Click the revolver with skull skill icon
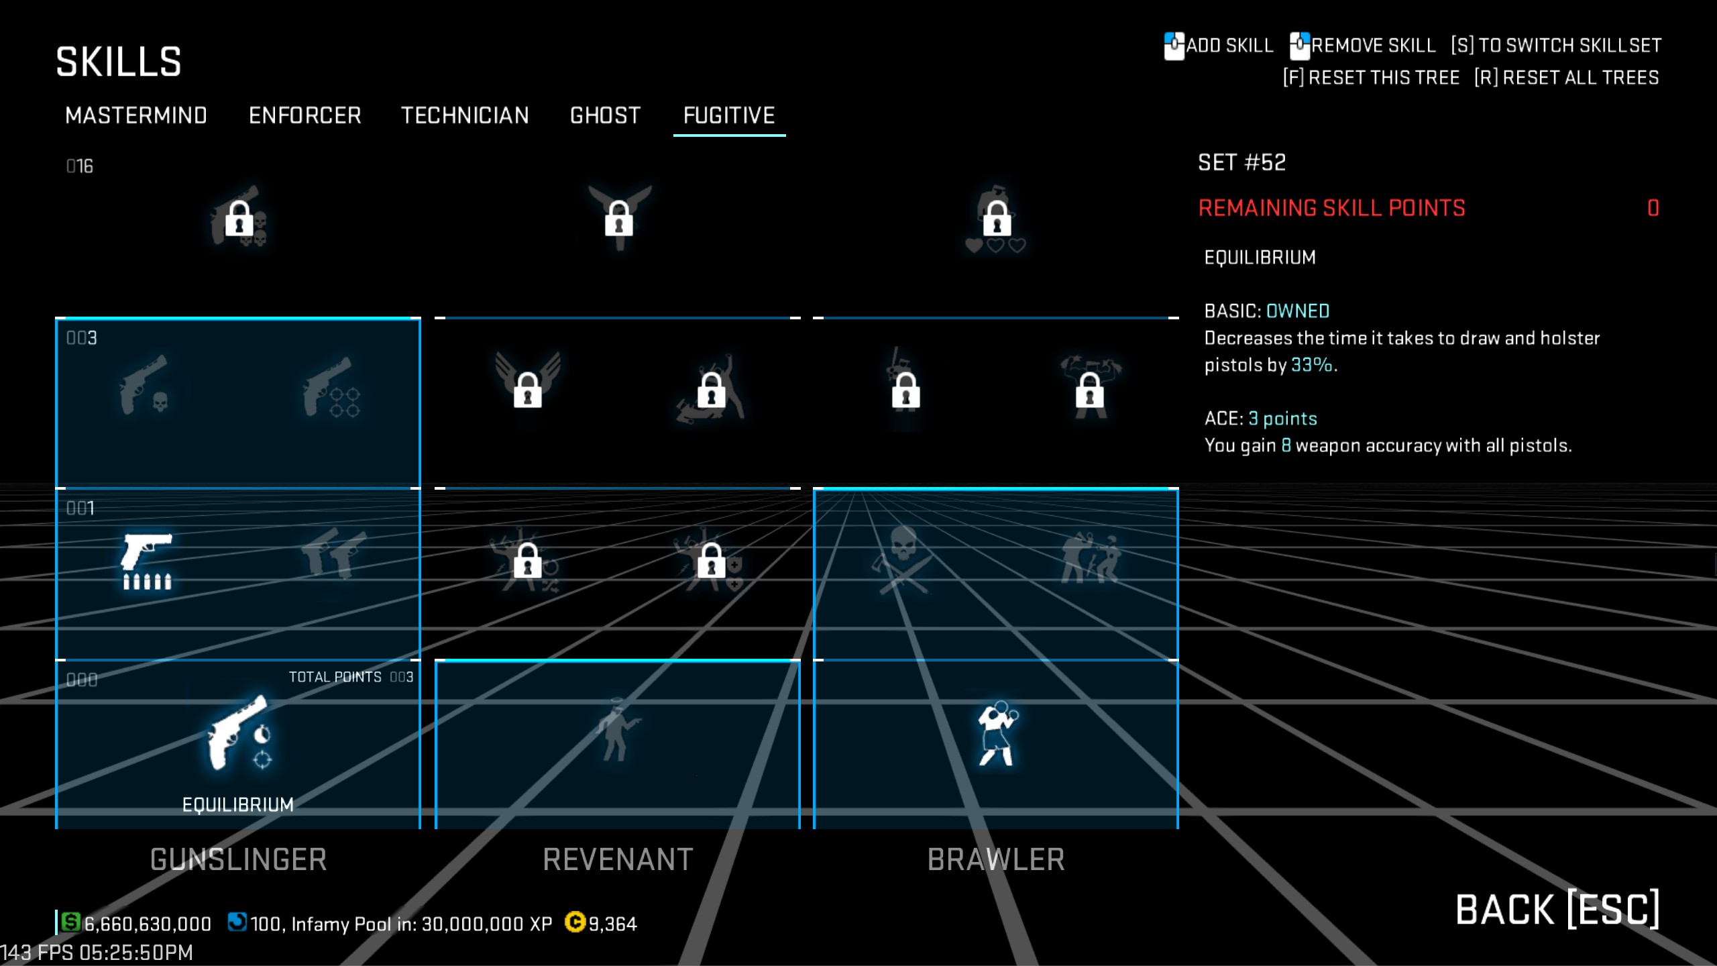Image resolution: width=1717 pixels, height=966 pixels. click(x=144, y=384)
